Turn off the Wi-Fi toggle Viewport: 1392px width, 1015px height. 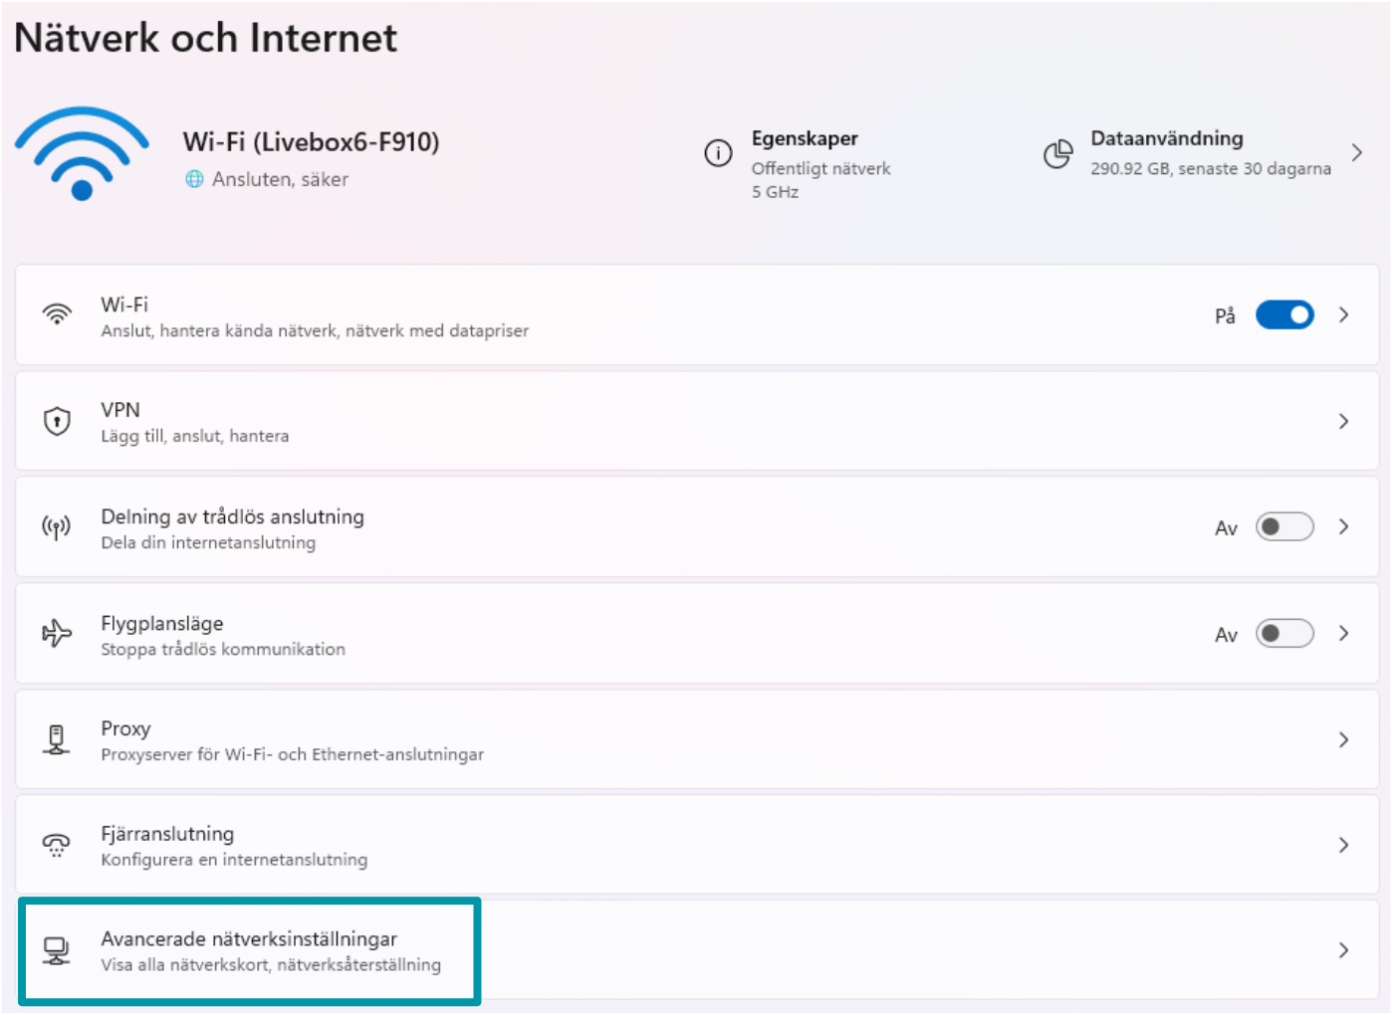(x=1284, y=314)
